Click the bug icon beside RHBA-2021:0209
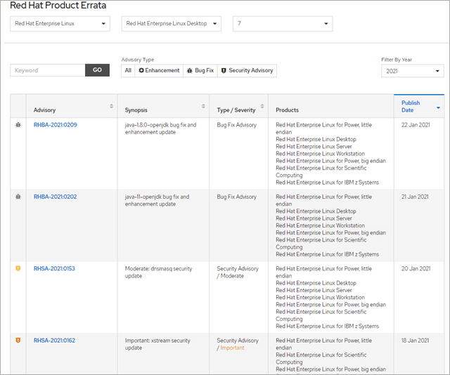The height and width of the screenshot is (375, 450). coord(18,125)
